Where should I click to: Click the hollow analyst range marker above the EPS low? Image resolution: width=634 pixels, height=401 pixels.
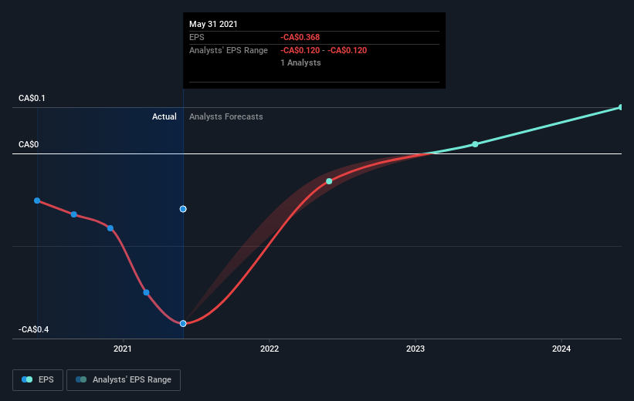point(183,209)
